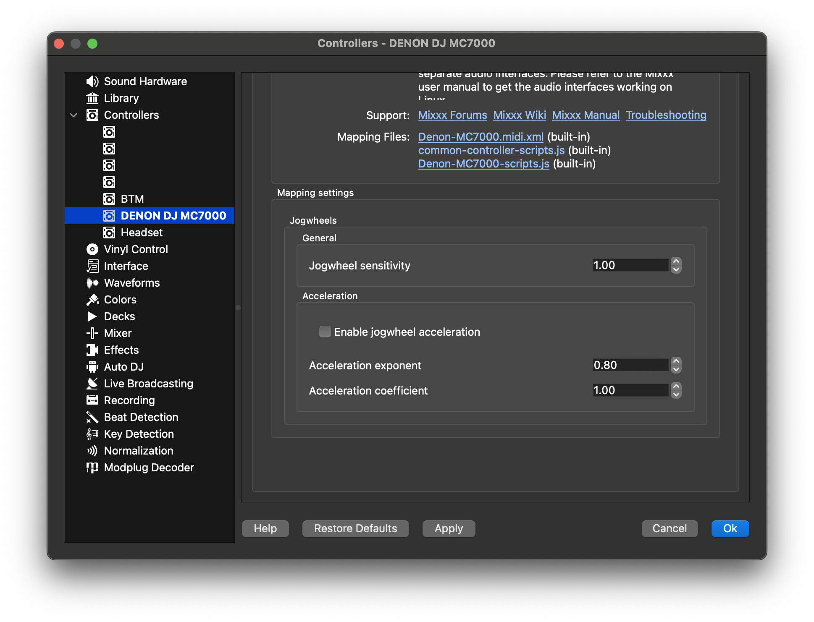
Task: Increase Acceleration coefficient with up arrow
Action: (676, 386)
